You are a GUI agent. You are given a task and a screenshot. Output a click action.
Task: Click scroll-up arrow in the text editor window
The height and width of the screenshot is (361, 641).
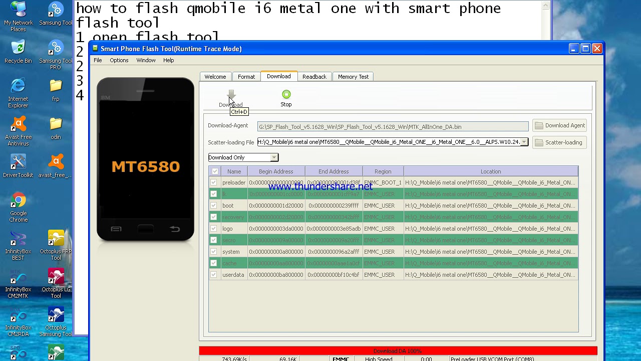pos(546,6)
